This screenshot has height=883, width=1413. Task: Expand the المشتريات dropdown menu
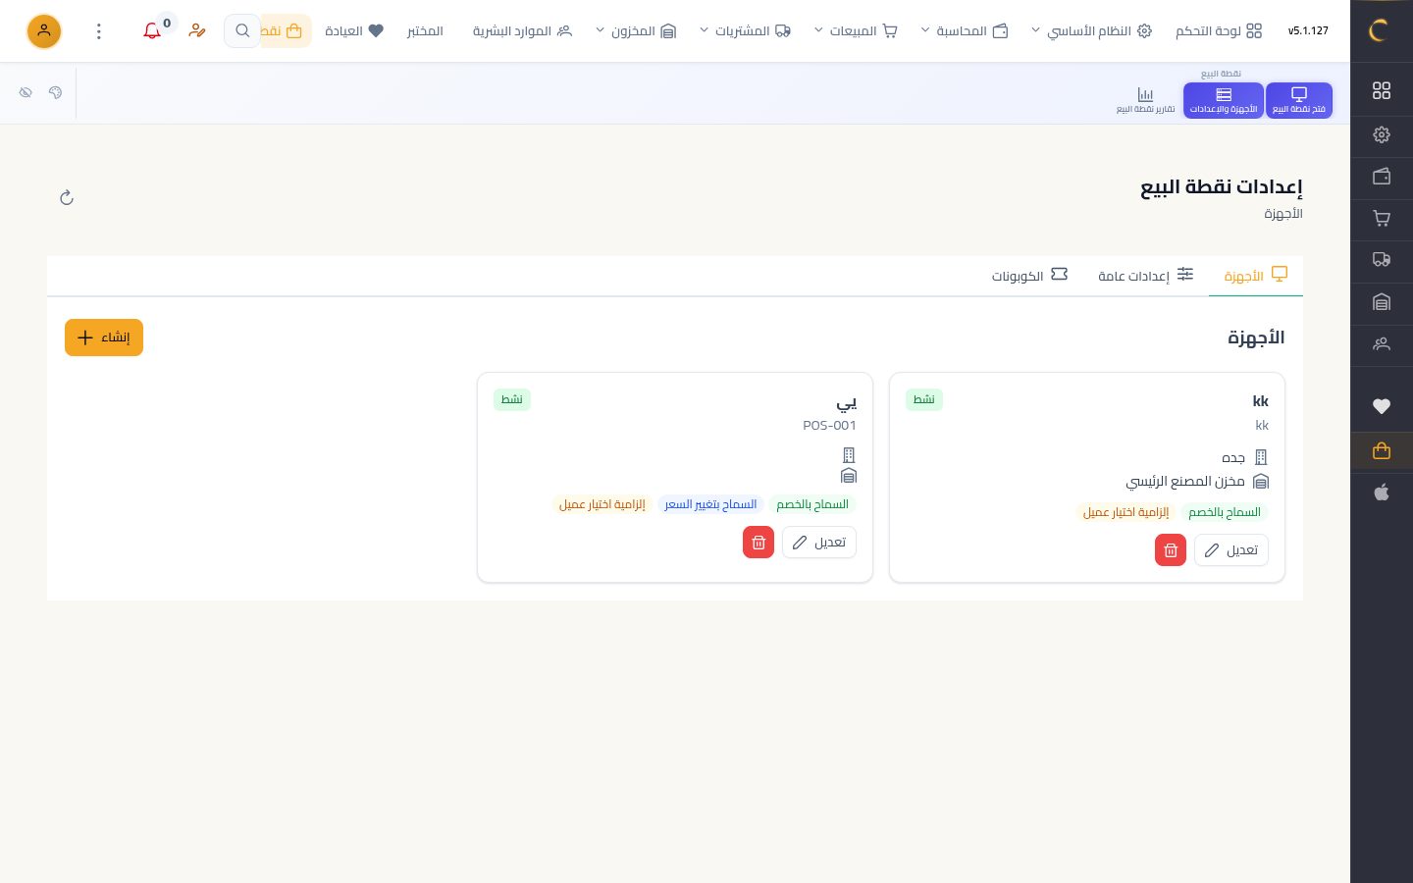[x=745, y=31]
